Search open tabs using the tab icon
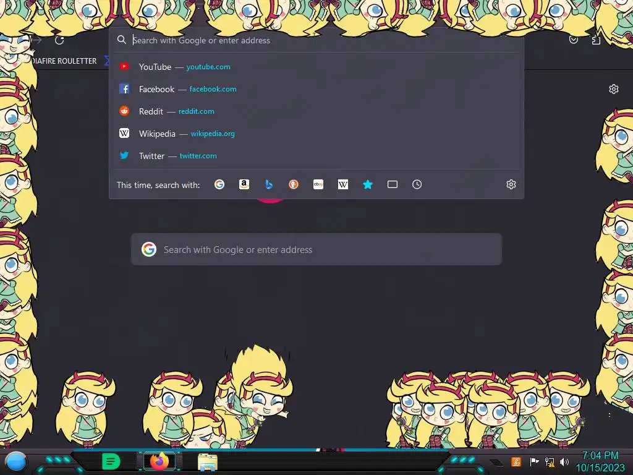The width and height of the screenshot is (633, 475). click(x=393, y=184)
